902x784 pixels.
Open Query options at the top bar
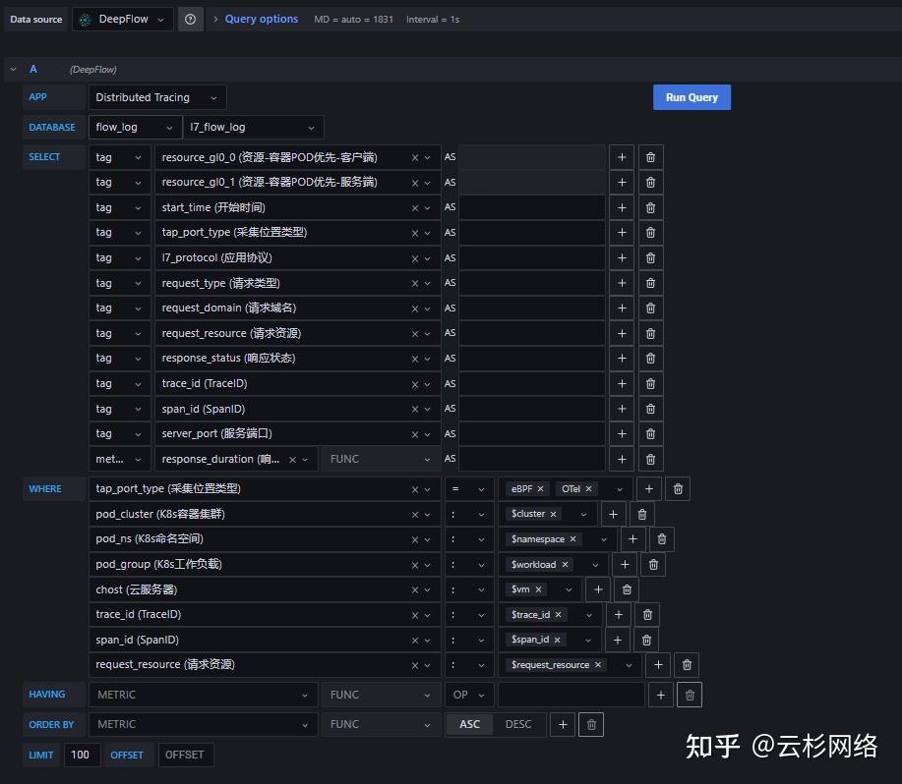click(263, 18)
